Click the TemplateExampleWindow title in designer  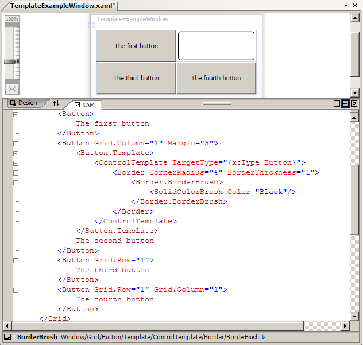click(133, 19)
